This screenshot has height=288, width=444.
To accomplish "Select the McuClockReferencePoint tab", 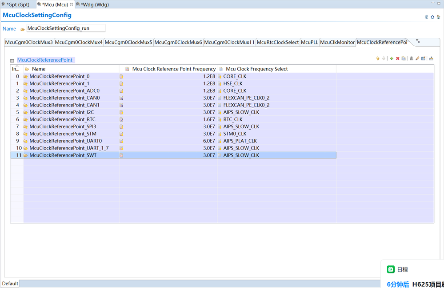I will 382,43.
